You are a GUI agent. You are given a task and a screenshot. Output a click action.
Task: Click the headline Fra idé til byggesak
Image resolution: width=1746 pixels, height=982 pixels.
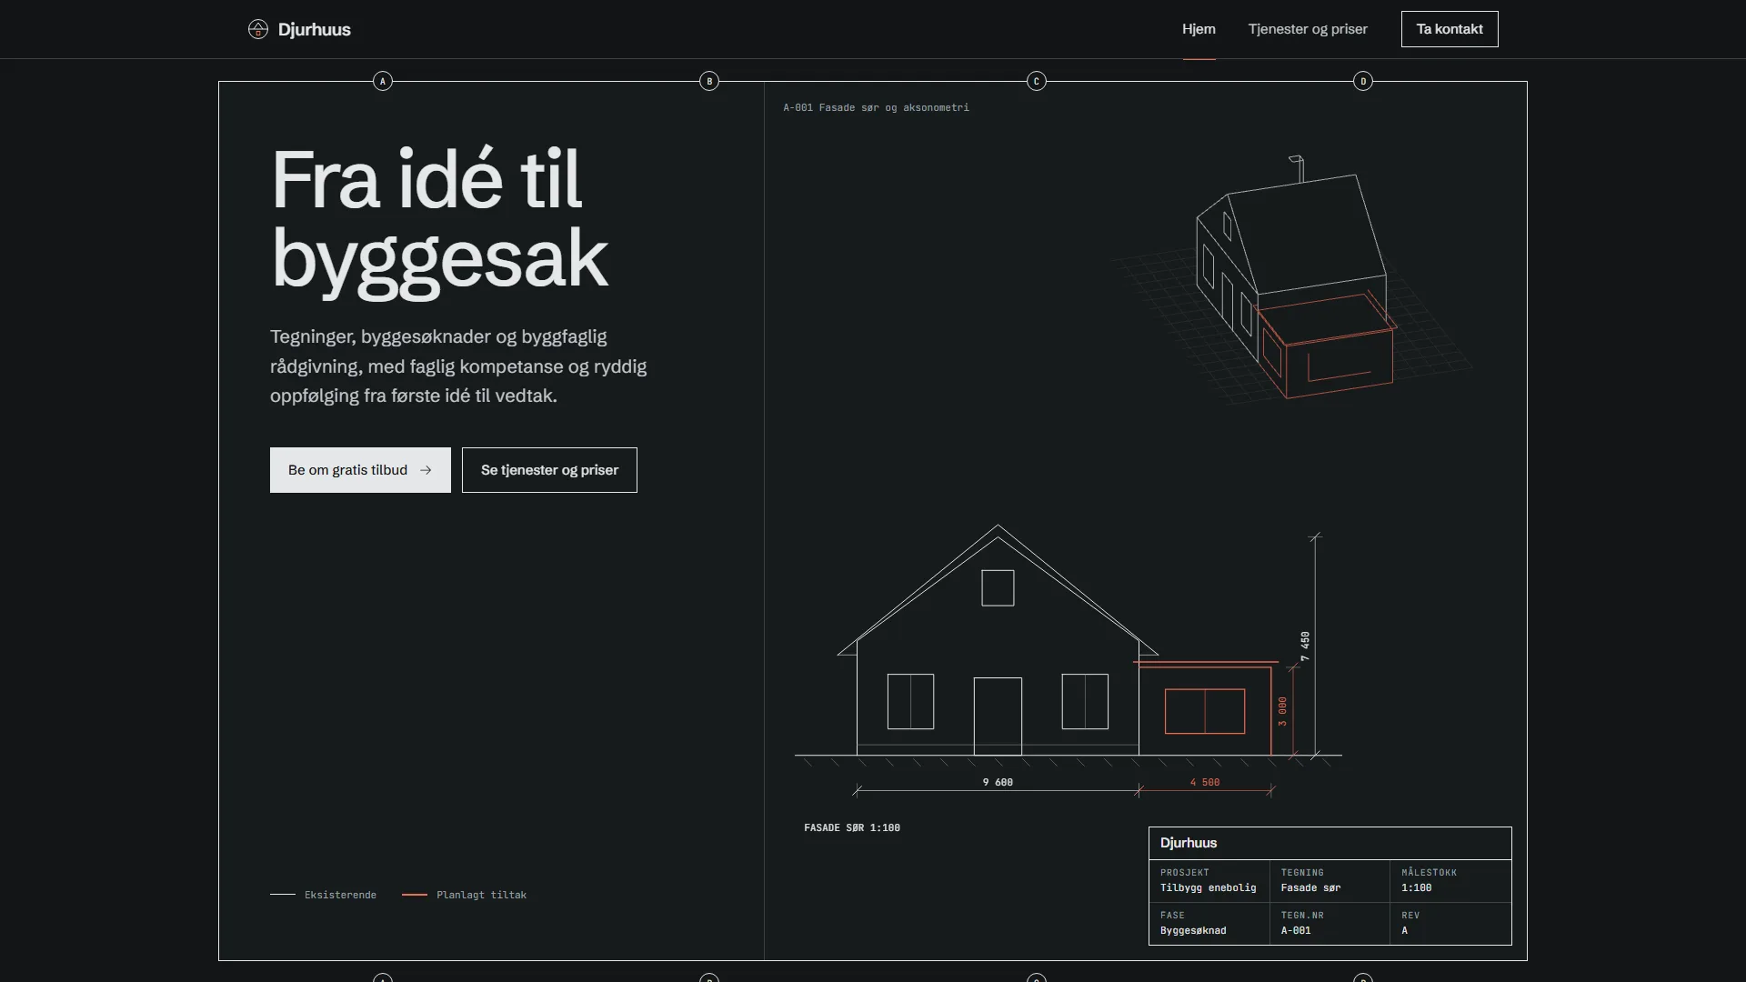[x=439, y=221]
